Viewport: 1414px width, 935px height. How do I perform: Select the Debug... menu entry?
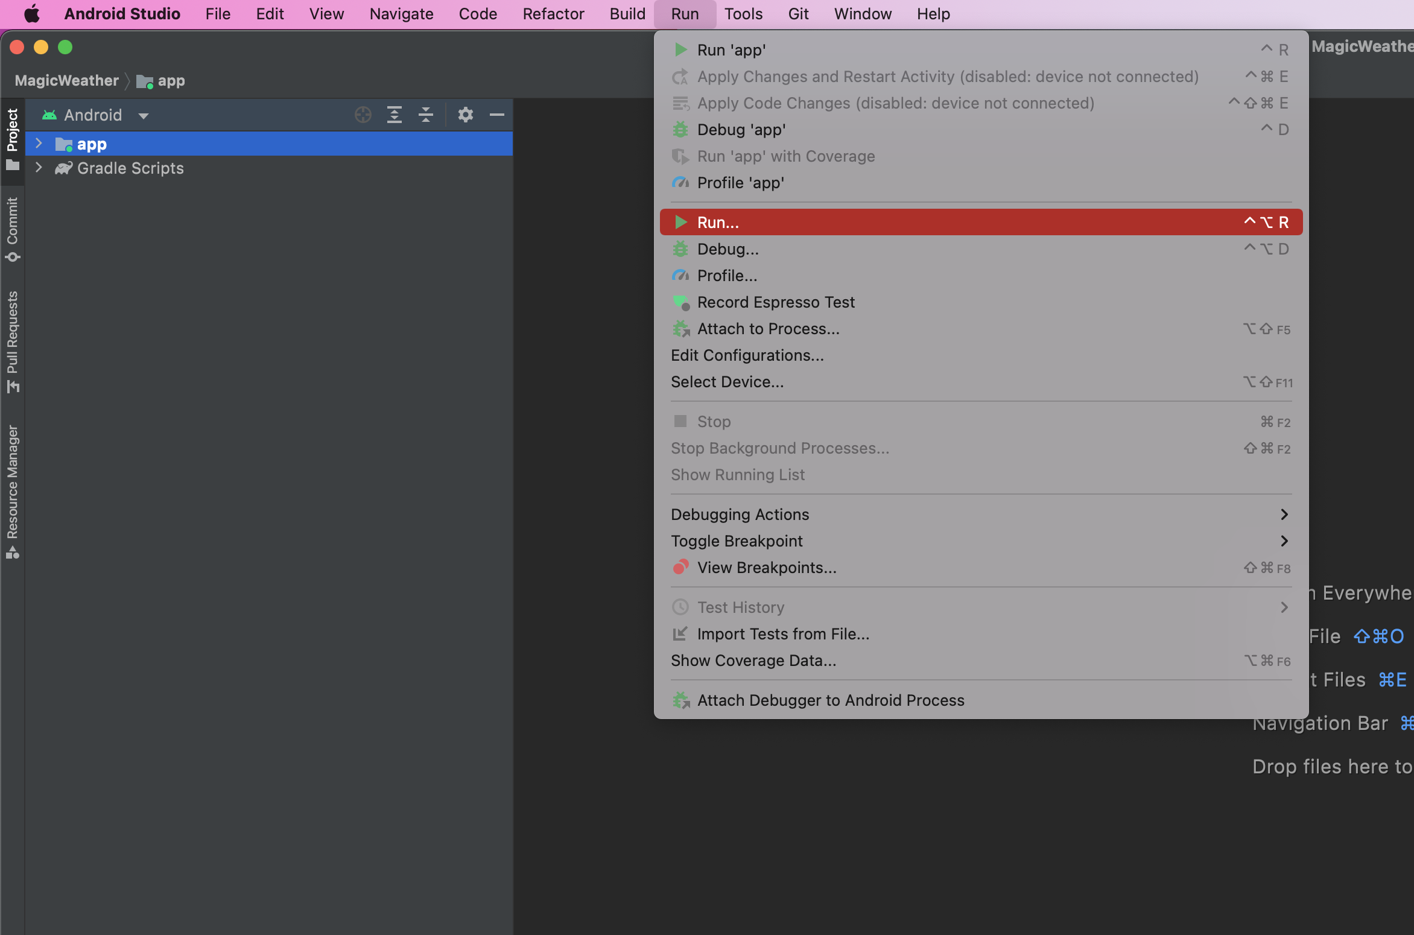(981, 249)
